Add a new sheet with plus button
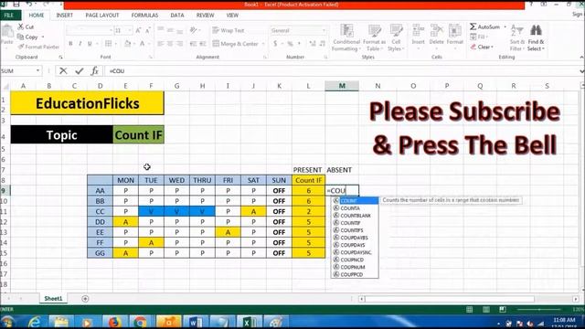 pos(85,299)
